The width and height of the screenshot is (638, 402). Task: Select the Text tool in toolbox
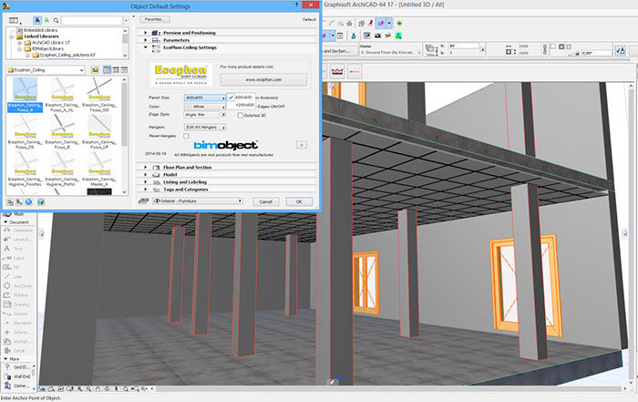coord(13,249)
